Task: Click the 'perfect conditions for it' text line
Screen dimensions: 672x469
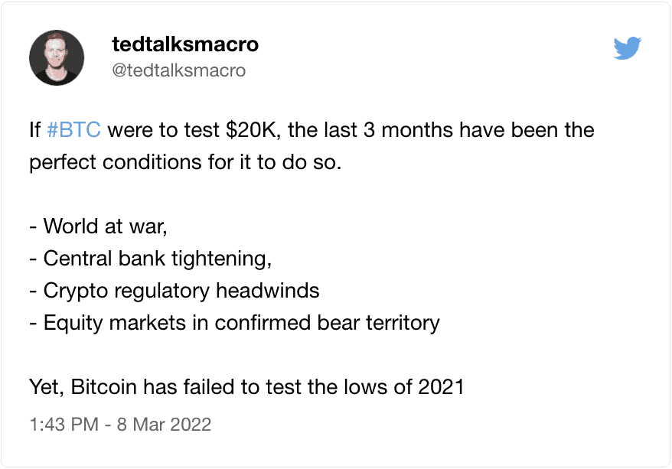Action: (185, 162)
